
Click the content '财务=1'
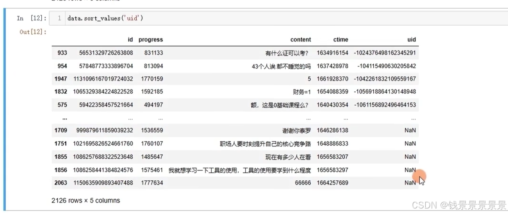[x=302, y=92]
